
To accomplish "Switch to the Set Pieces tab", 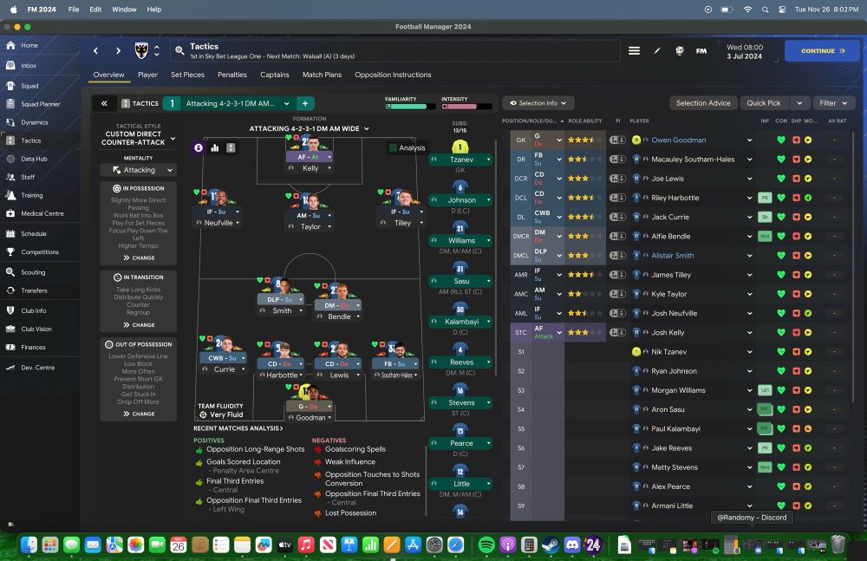I will pos(187,75).
